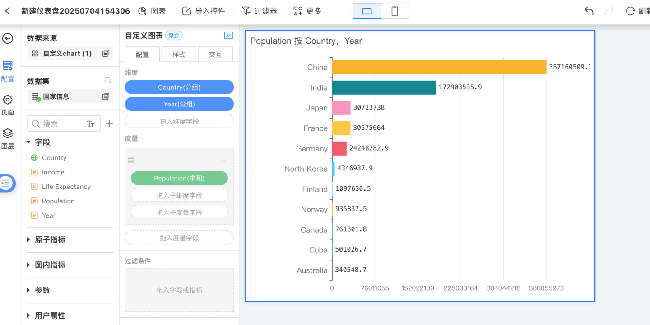This screenshot has width=650, height=325.
Task: Switch to desktop layout view
Action: click(x=367, y=11)
